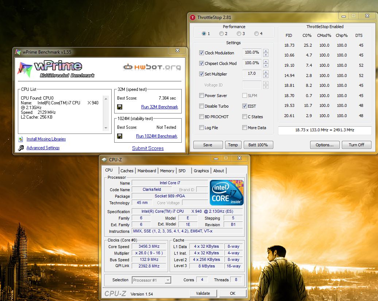Click the Submit Scores link
Viewport: 378px width, 301px height.
(148, 148)
